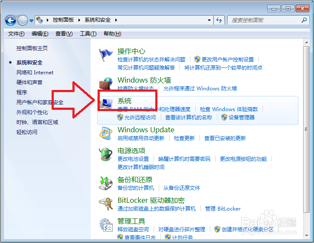Click 唤醒计算机时需要密码 link
Viewport: 314px width, 243px height.
point(184,159)
